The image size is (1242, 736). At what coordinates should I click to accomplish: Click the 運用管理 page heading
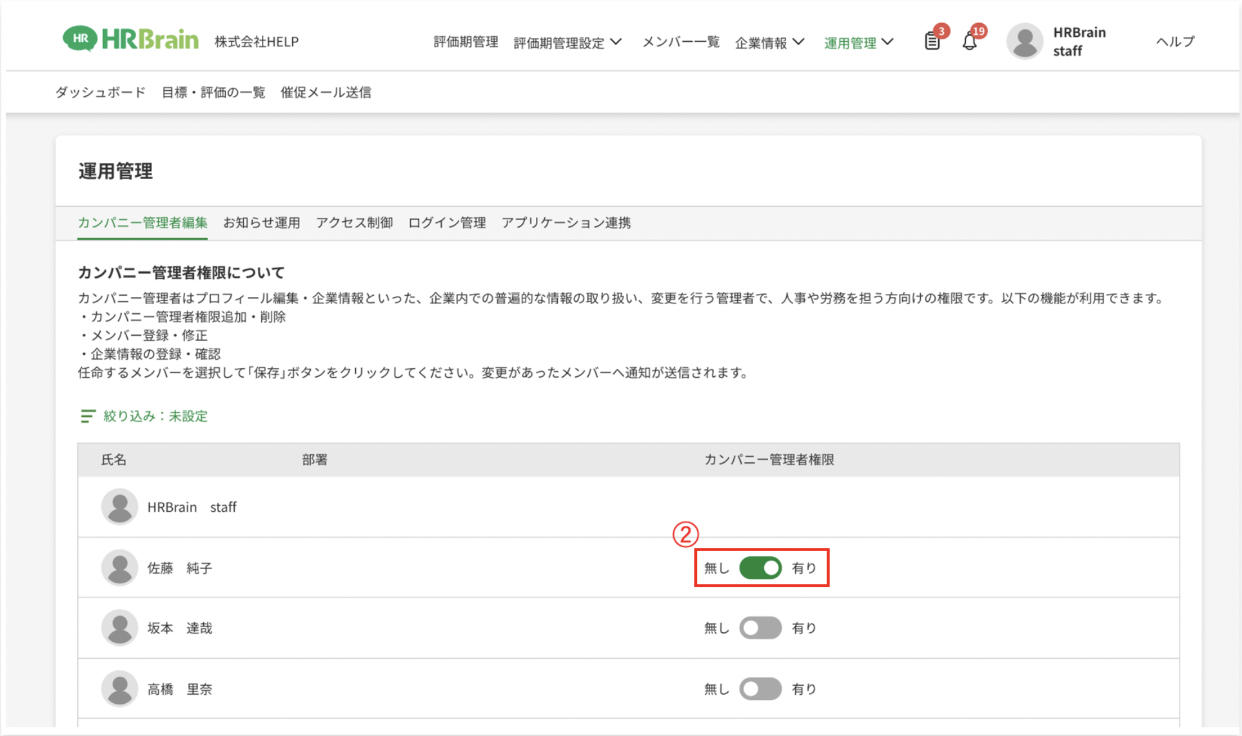pos(115,171)
